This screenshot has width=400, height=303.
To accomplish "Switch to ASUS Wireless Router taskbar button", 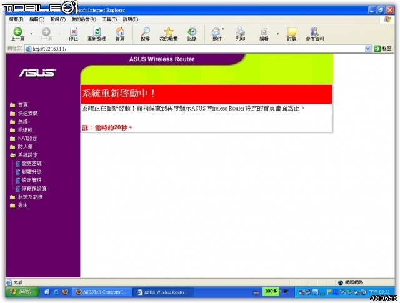I will coord(163,292).
